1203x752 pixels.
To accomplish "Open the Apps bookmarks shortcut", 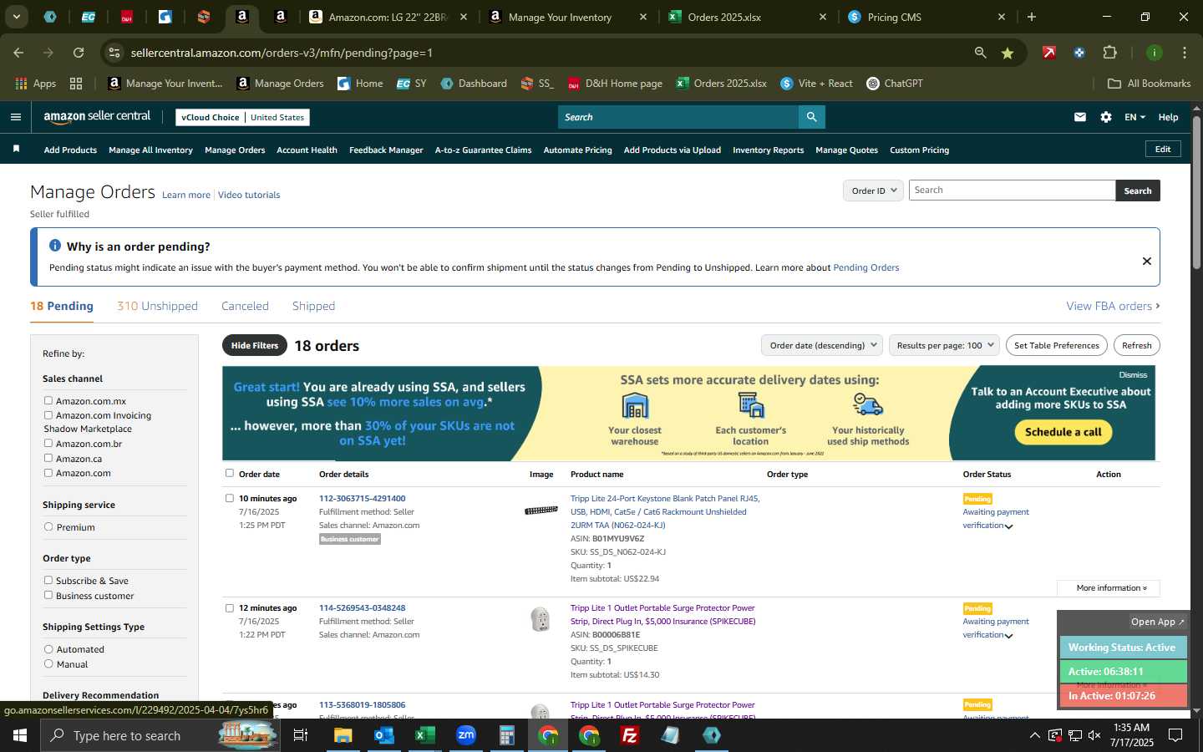I will (x=36, y=84).
